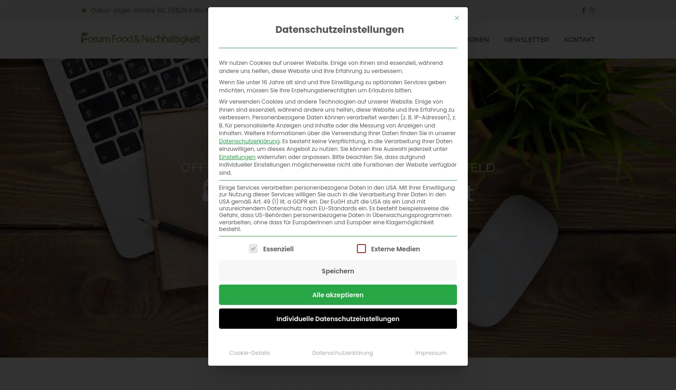Click the Datenschutzeinstellungen dialog heading
This screenshot has width=676, height=390.
pyautogui.click(x=340, y=30)
